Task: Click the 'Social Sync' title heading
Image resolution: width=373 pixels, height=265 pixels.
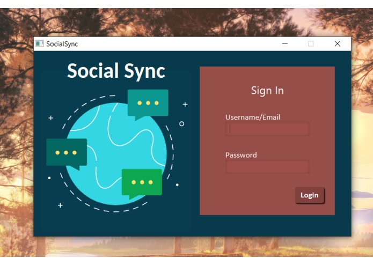Action: tap(116, 71)
